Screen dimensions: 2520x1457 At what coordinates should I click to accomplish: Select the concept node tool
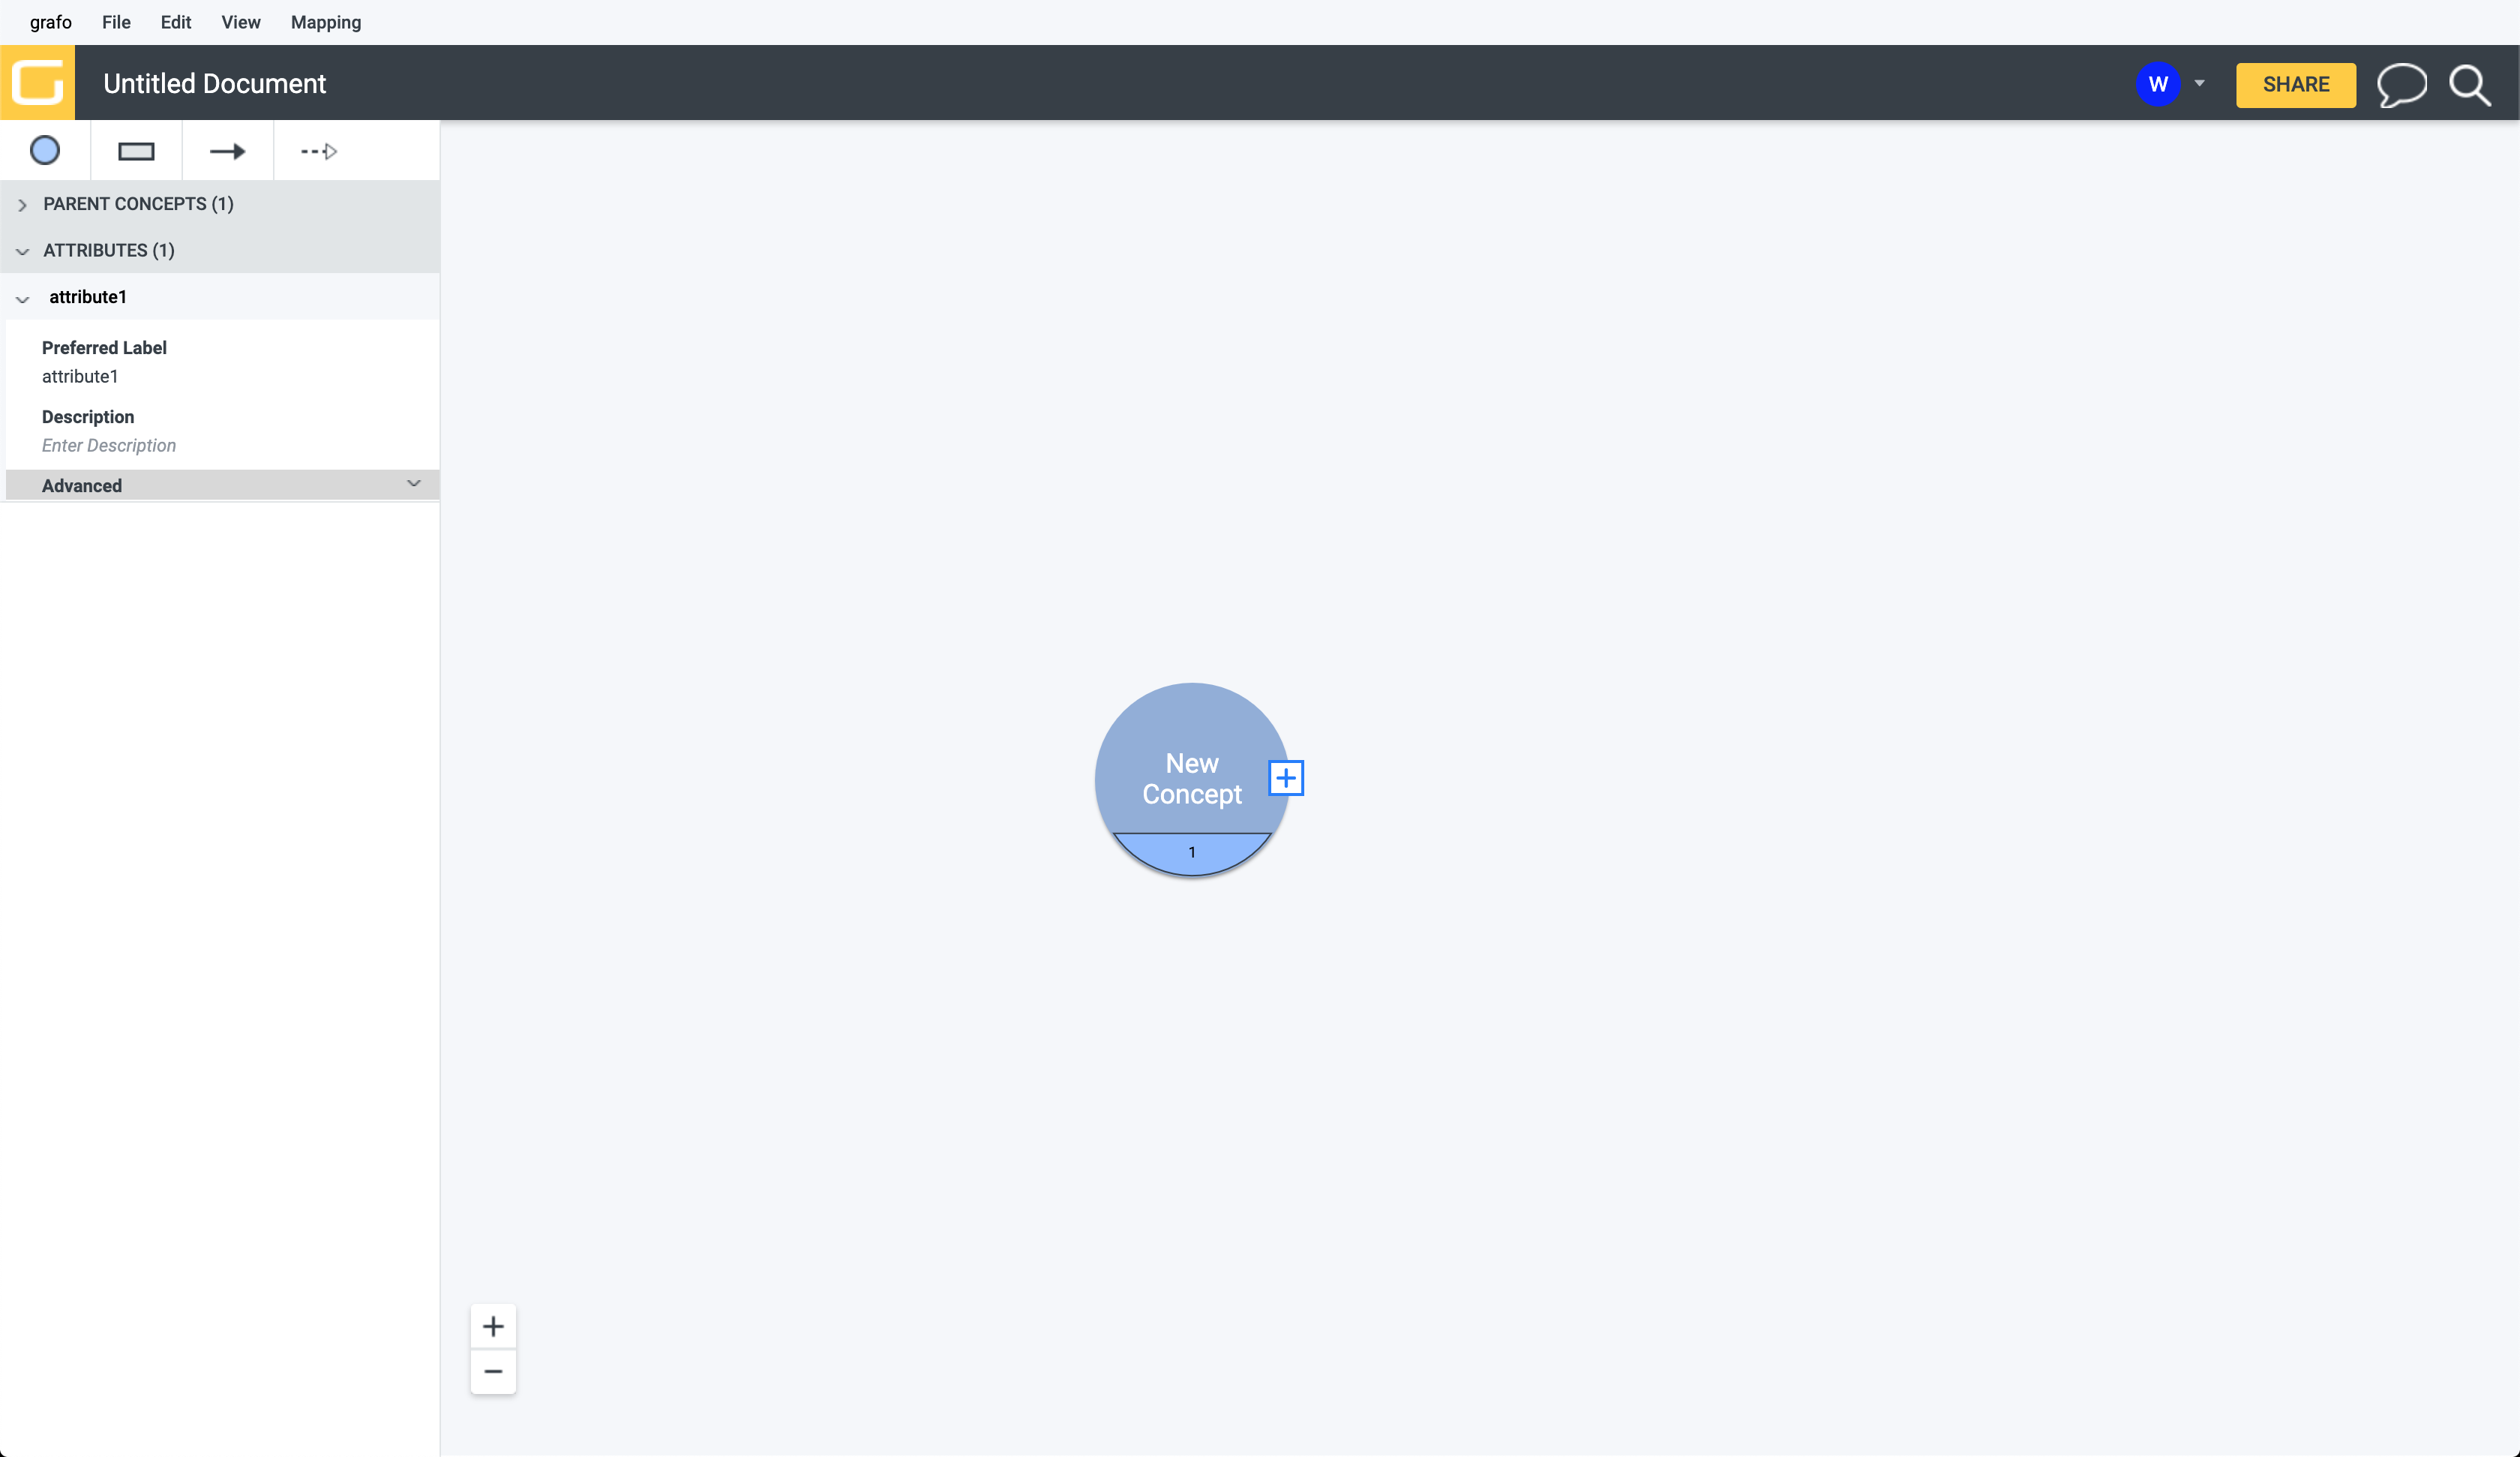coord(45,151)
